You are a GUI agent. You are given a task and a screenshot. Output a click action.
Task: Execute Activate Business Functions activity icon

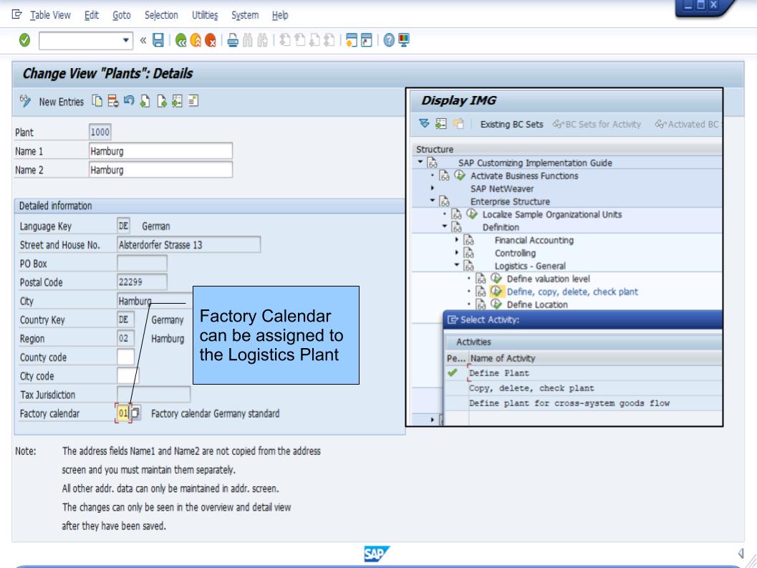[x=460, y=175]
